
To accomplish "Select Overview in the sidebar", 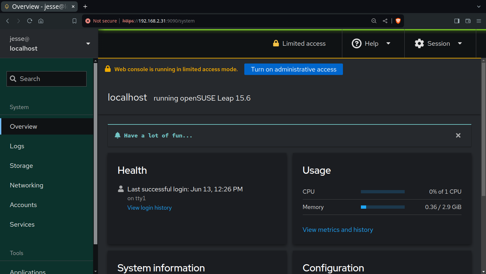I will tap(47, 126).
